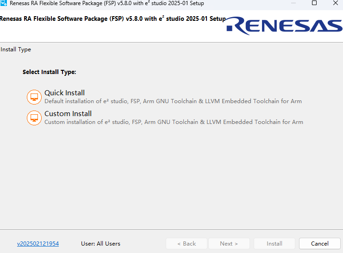Click the Default installation description text

tap(173, 101)
